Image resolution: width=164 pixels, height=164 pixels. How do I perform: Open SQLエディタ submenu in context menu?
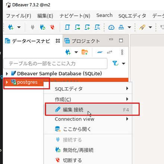[88, 89]
